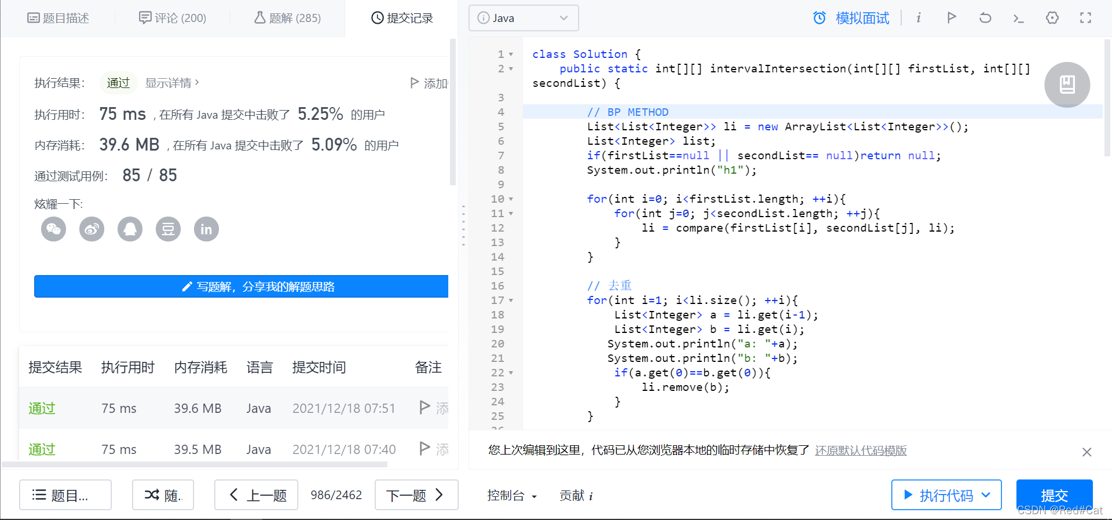Start 模拟面试 mock interview
The width and height of the screenshot is (1112, 520).
[x=862, y=18]
